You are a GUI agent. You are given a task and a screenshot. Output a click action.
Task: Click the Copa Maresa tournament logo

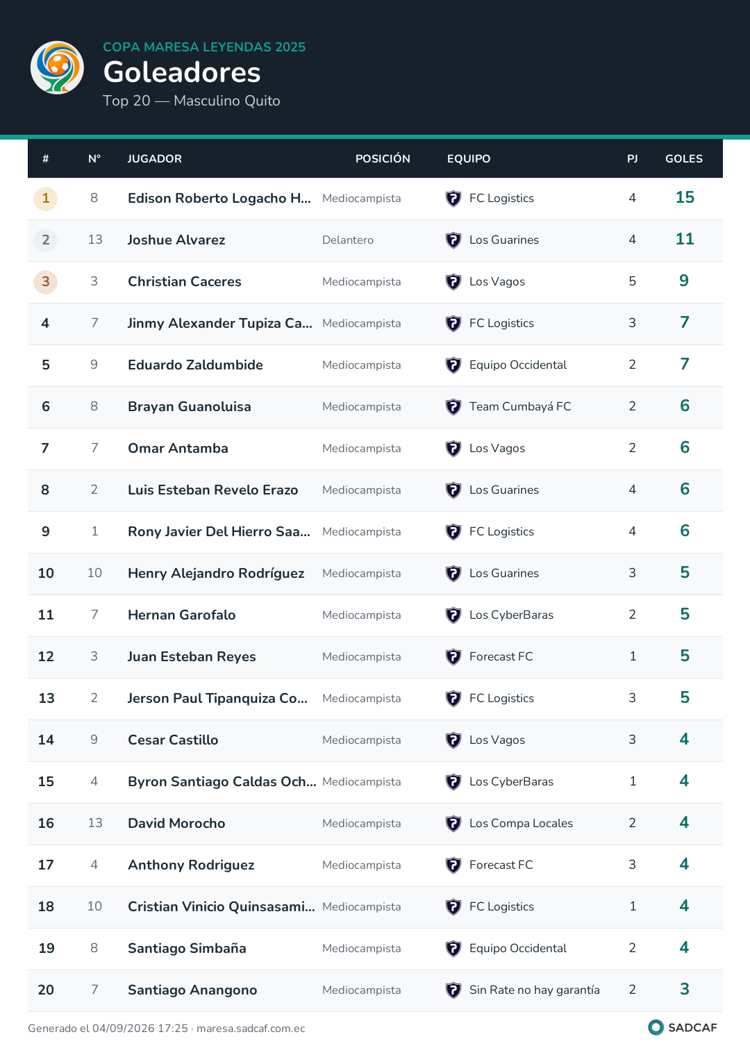58,67
